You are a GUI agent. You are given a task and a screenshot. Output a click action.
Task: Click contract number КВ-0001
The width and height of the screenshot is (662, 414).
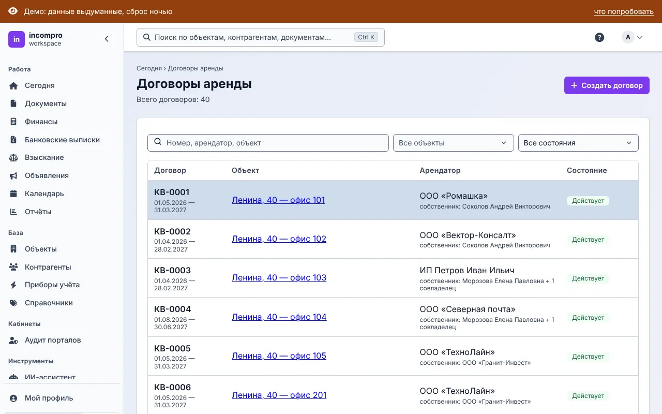pos(172,192)
